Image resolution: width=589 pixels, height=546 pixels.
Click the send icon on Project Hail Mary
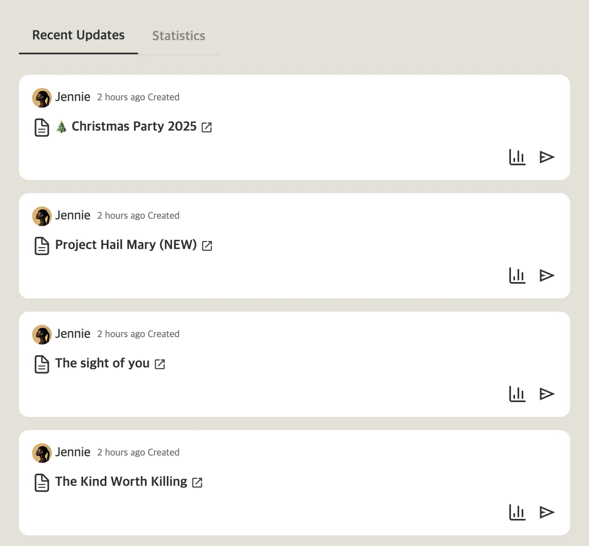click(x=547, y=275)
